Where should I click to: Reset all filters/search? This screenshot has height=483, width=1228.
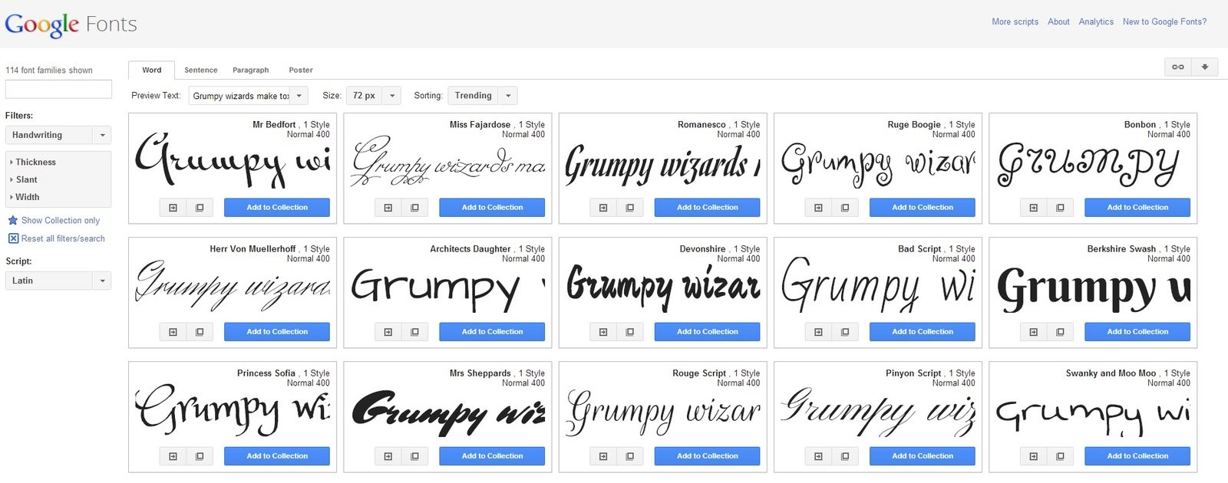pyautogui.click(x=56, y=238)
